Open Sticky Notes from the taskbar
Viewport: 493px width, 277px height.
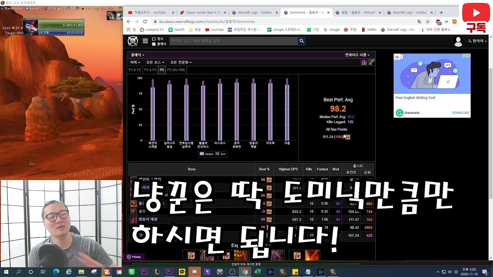(295, 272)
